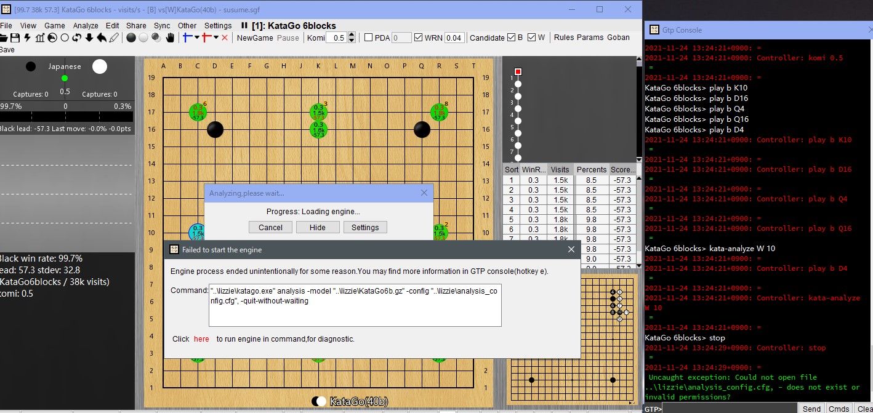The width and height of the screenshot is (873, 413).
Task: Click the floppy disk save icon
Action: coord(15,38)
